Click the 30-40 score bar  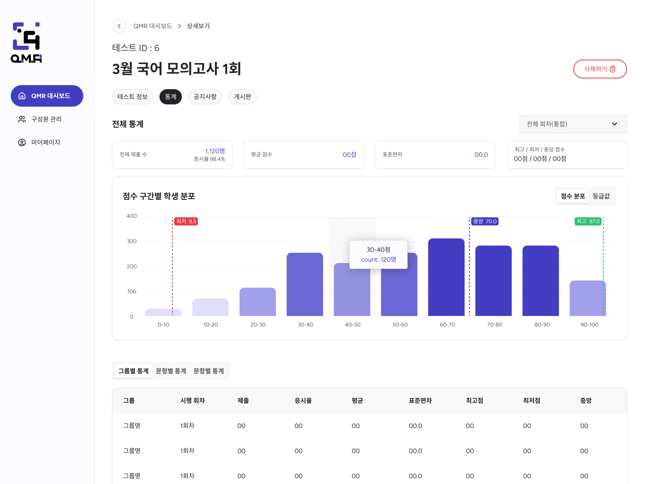305,285
